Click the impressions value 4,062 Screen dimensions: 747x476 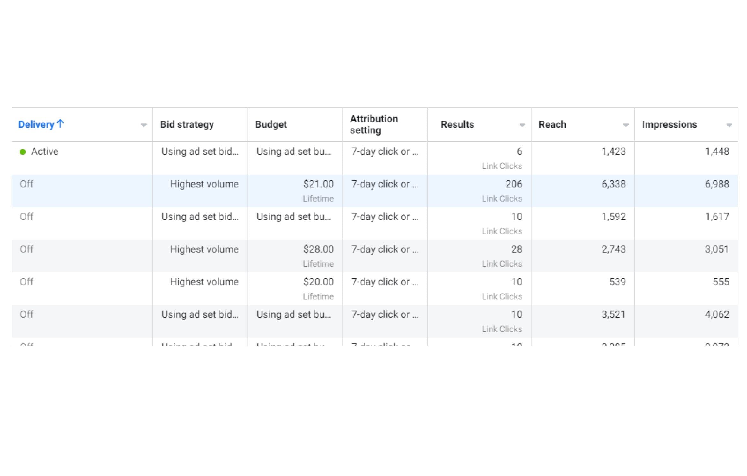tap(717, 315)
